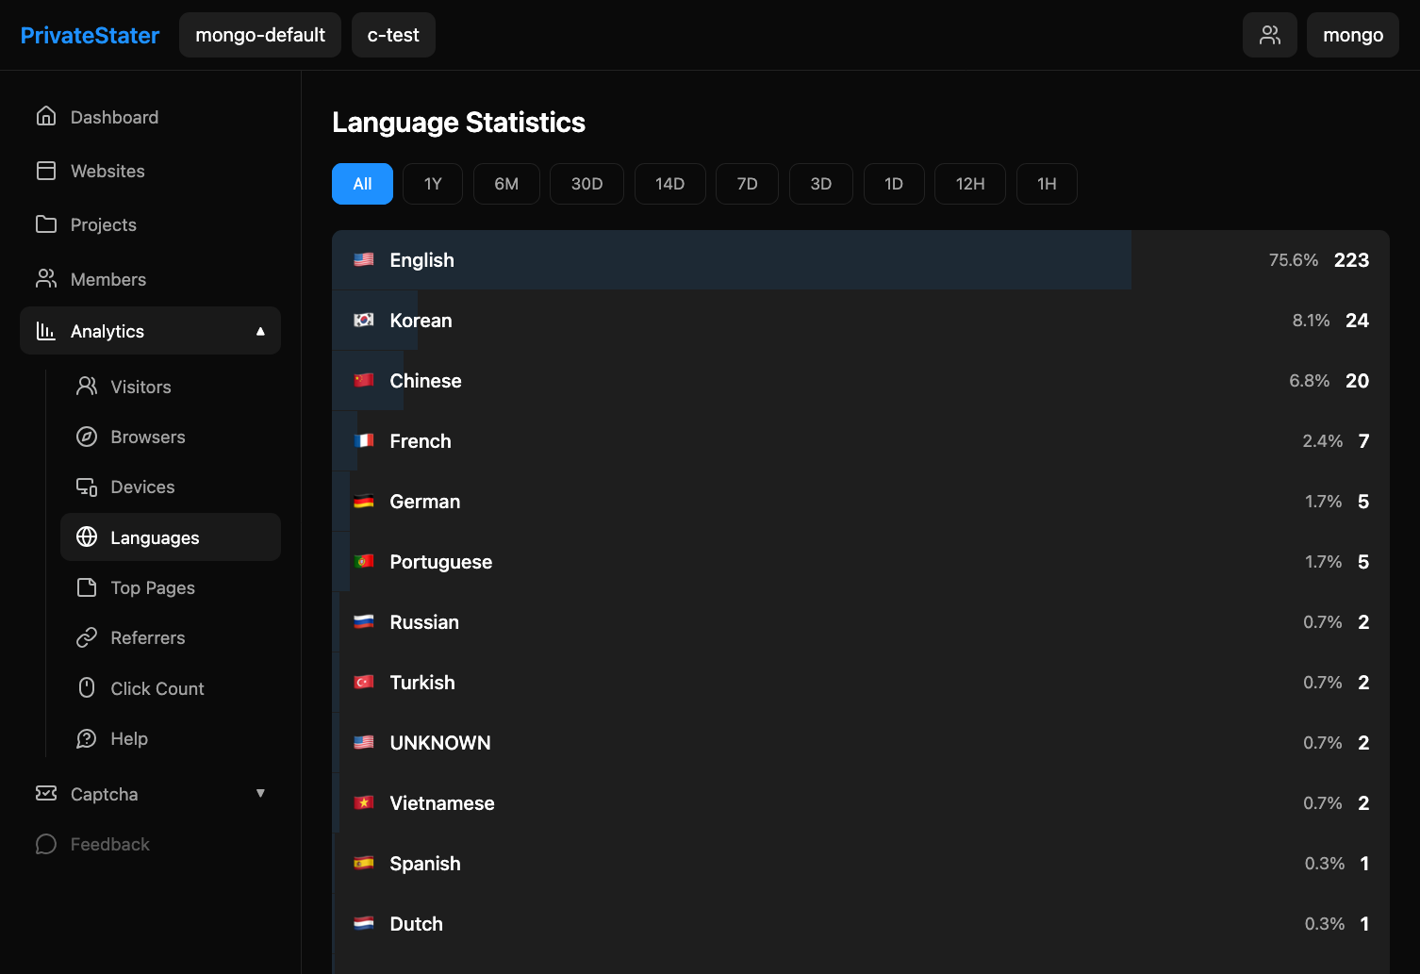
Task: Open the members icon in top bar
Action: point(1269,35)
